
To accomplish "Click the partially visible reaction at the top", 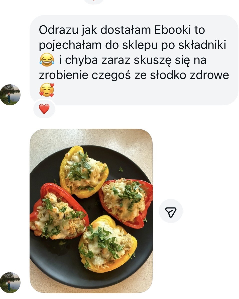I will point(94,2).
